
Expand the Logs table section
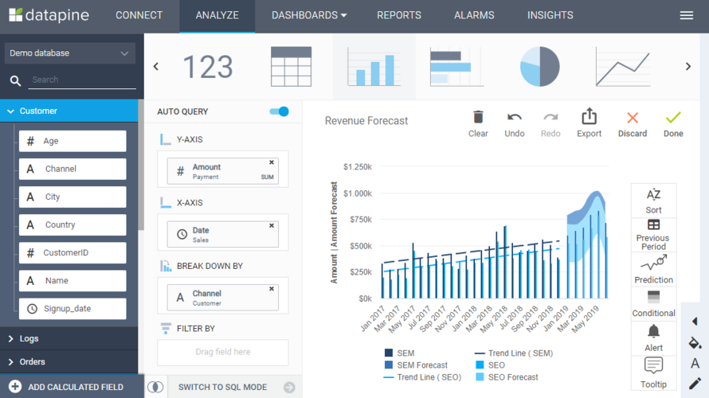click(x=29, y=338)
